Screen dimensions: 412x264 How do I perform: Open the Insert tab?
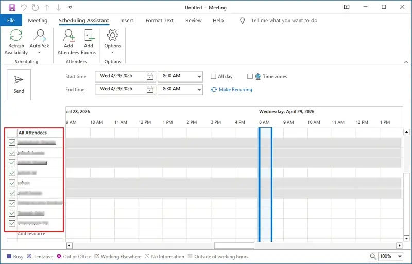tap(127, 21)
